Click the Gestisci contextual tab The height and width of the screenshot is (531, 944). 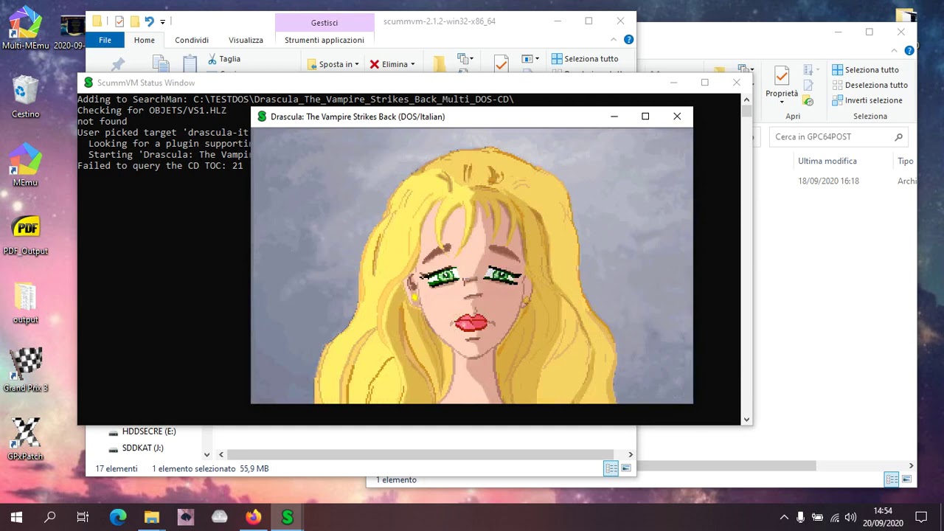tap(324, 23)
